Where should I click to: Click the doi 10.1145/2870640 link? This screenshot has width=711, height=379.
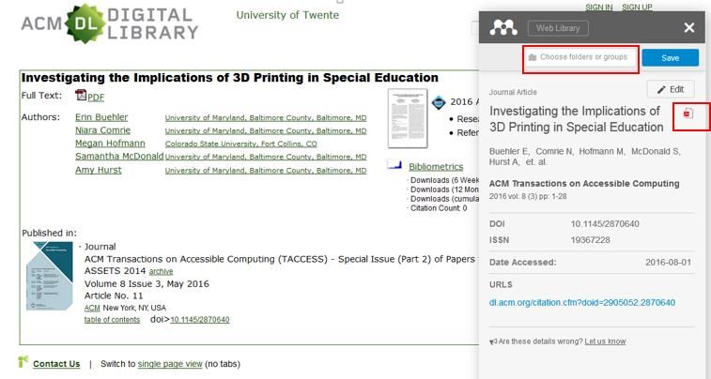coord(200,320)
